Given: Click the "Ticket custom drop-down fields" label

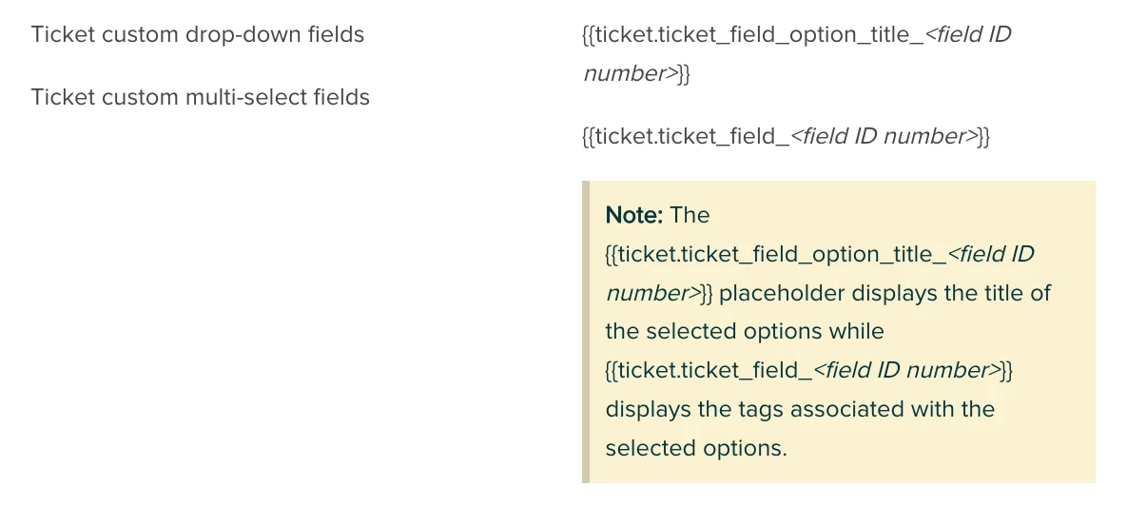Looking at the screenshot, I should point(197,35).
